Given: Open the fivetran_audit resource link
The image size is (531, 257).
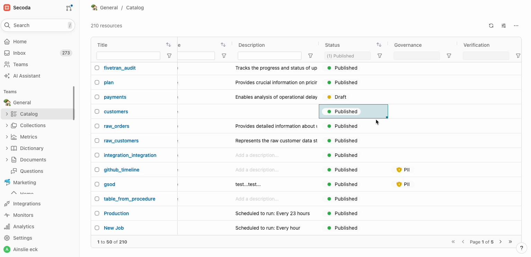Looking at the screenshot, I should [x=119, y=68].
